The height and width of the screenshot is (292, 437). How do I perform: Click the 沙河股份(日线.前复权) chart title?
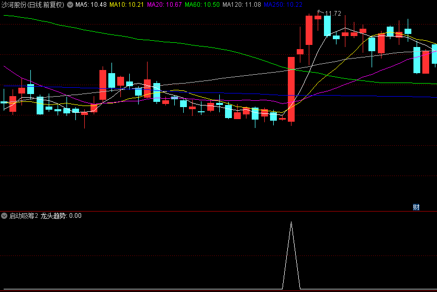33,5
